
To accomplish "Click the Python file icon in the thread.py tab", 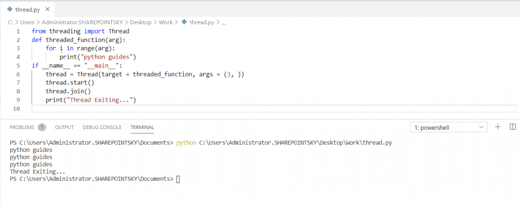I will (x=10, y=10).
